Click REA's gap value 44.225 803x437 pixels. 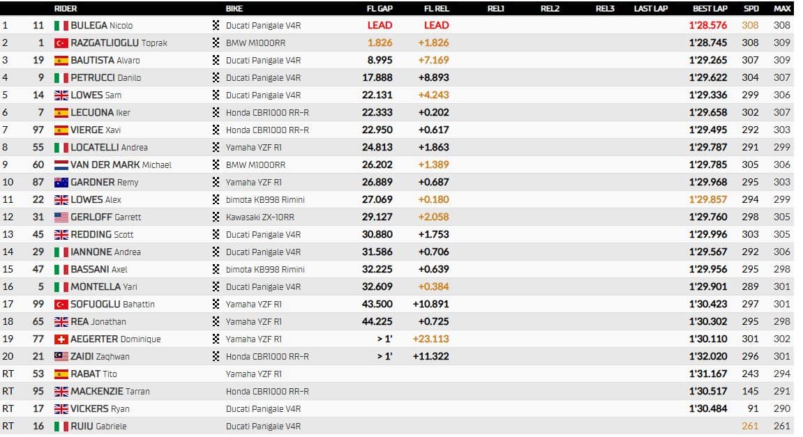click(377, 321)
